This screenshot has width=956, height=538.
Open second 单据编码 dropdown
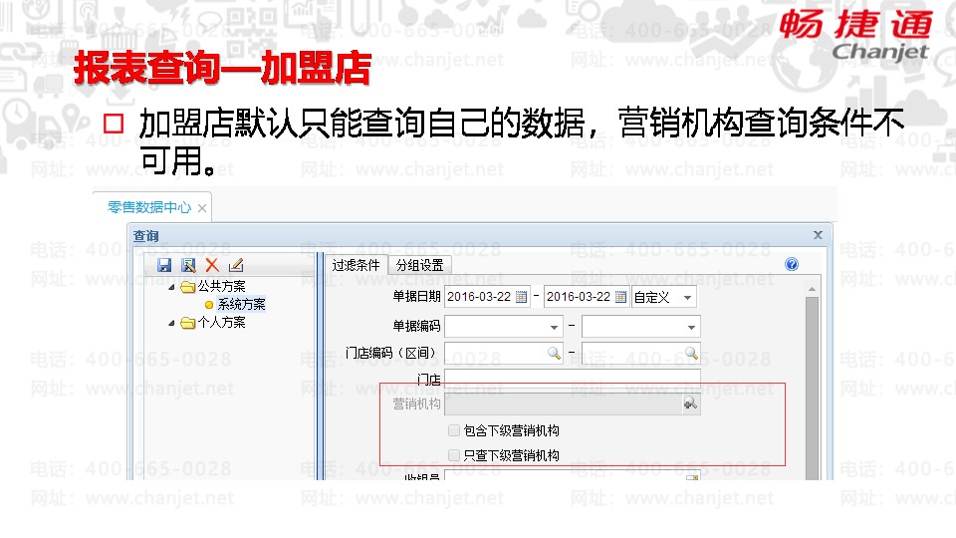pos(691,327)
